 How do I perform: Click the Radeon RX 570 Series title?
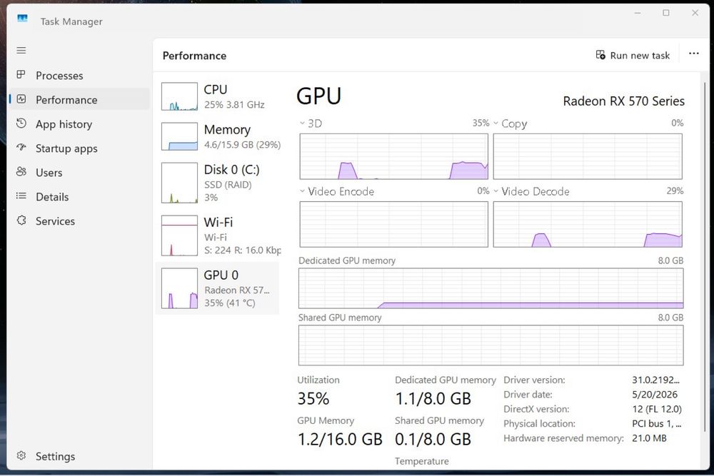coord(623,101)
